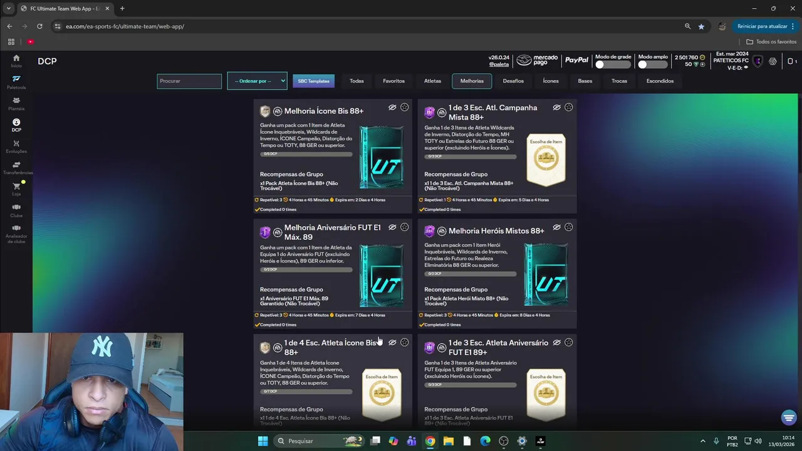Reload the page with refresh button

[39, 26]
